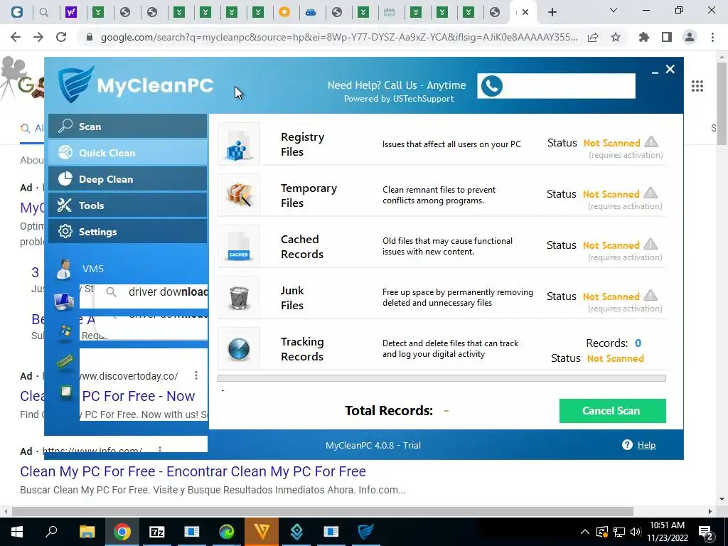The height and width of the screenshot is (546, 728).
Task: Open a new Chrome tab
Action: click(x=552, y=13)
